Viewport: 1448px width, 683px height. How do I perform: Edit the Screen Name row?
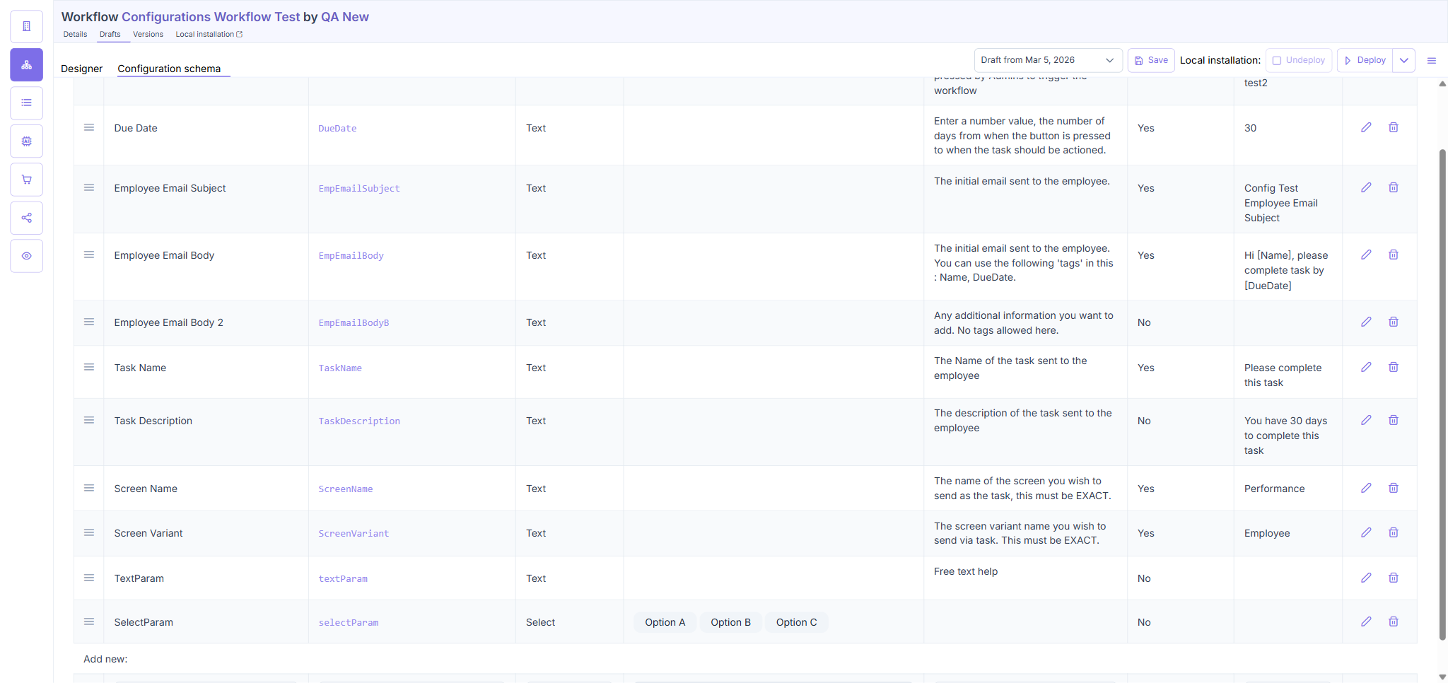point(1366,488)
